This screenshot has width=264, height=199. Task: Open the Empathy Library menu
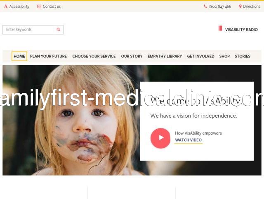(x=165, y=56)
